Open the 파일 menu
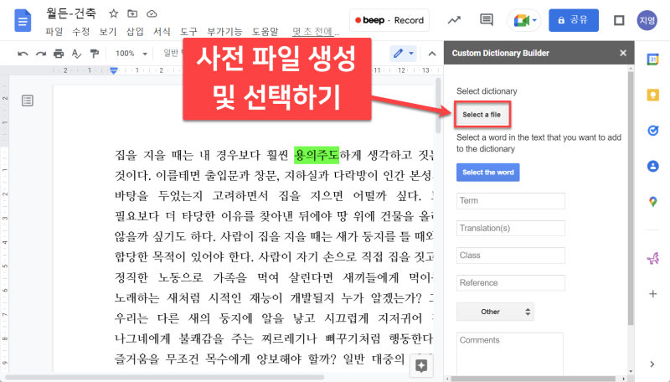Screen dimensions: 670x382 point(54,32)
